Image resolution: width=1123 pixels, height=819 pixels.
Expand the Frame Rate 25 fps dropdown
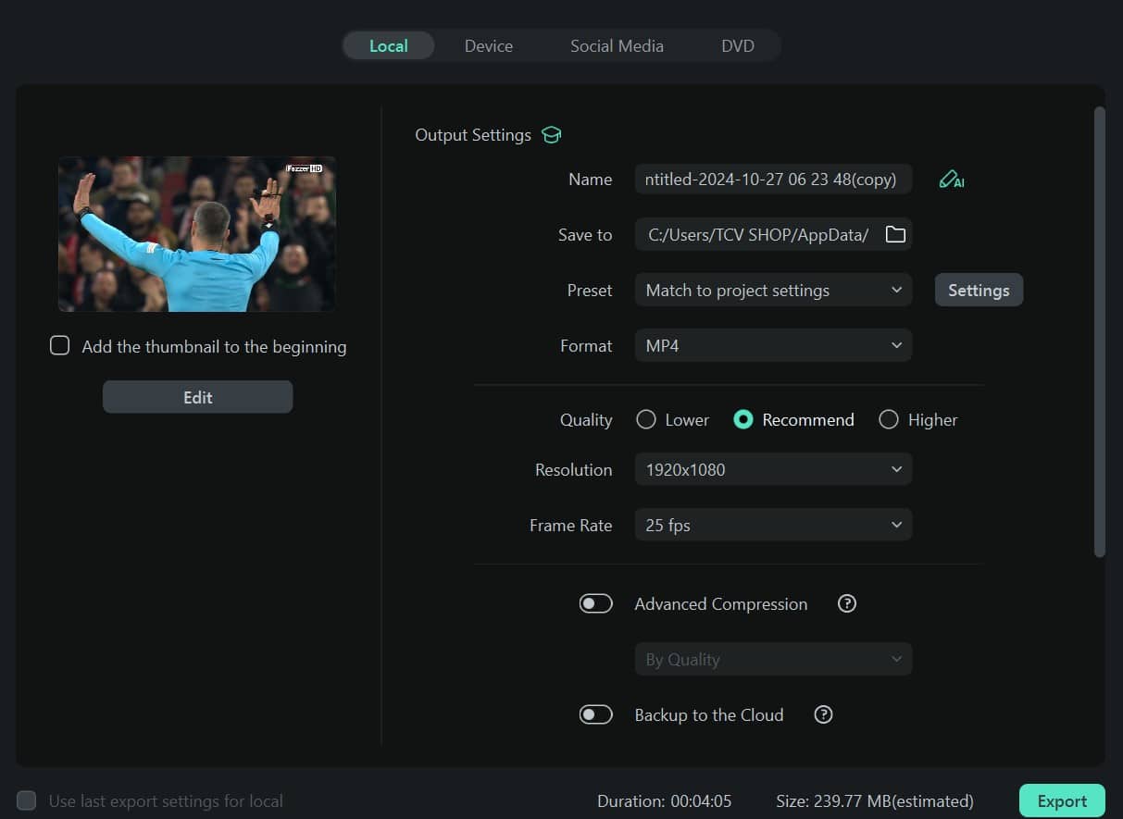tap(773, 526)
